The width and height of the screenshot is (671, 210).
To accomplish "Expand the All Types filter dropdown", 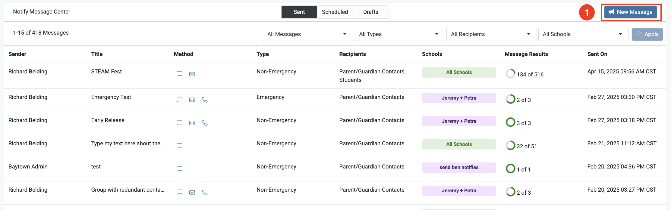I will click(x=399, y=34).
